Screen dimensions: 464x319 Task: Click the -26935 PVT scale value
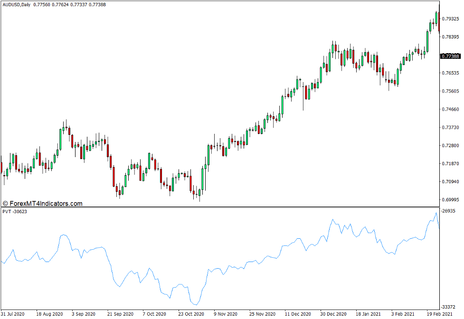point(449,211)
